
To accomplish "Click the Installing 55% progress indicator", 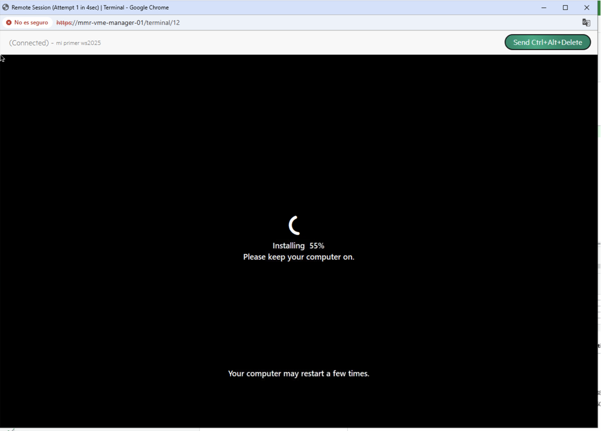I will [298, 245].
